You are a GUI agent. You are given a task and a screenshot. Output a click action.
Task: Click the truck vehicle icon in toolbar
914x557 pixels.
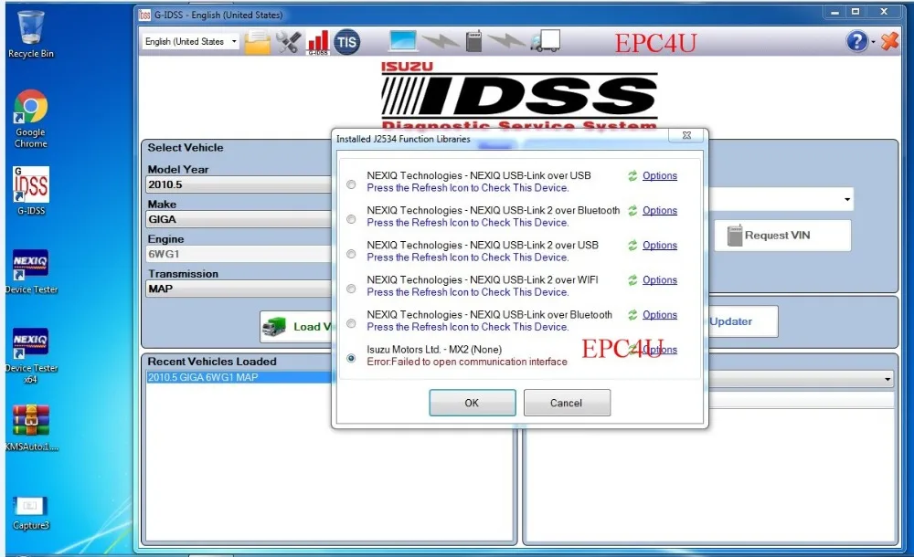(546, 41)
